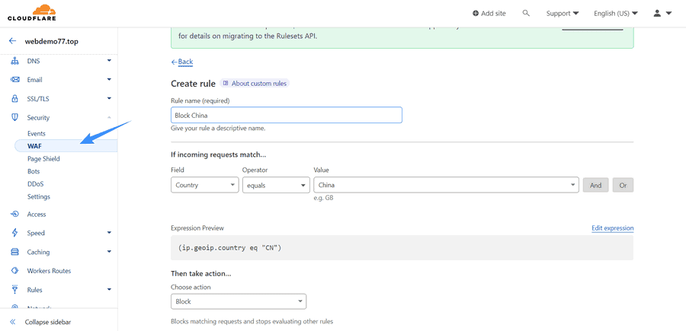Open the Choose action dropdown showing Block

pyautogui.click(x=239, y=301)
